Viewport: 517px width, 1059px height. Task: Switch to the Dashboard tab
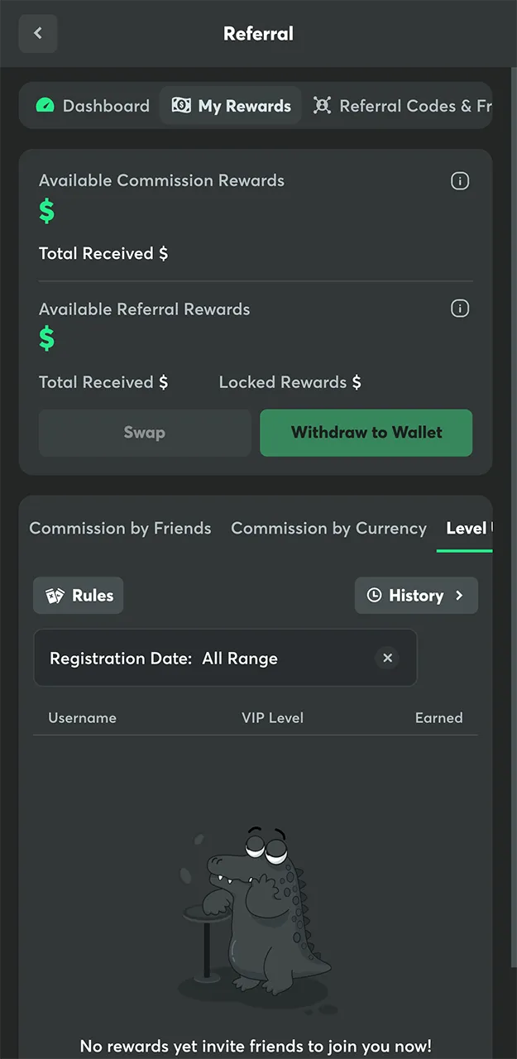coord(93,106)
